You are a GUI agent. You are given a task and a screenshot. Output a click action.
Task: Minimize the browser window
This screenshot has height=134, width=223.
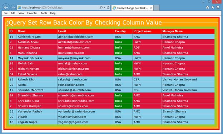click(x=203, y=2)
